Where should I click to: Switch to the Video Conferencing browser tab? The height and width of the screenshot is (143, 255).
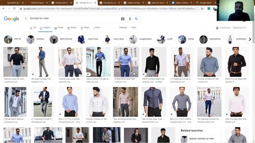[182, 3]
